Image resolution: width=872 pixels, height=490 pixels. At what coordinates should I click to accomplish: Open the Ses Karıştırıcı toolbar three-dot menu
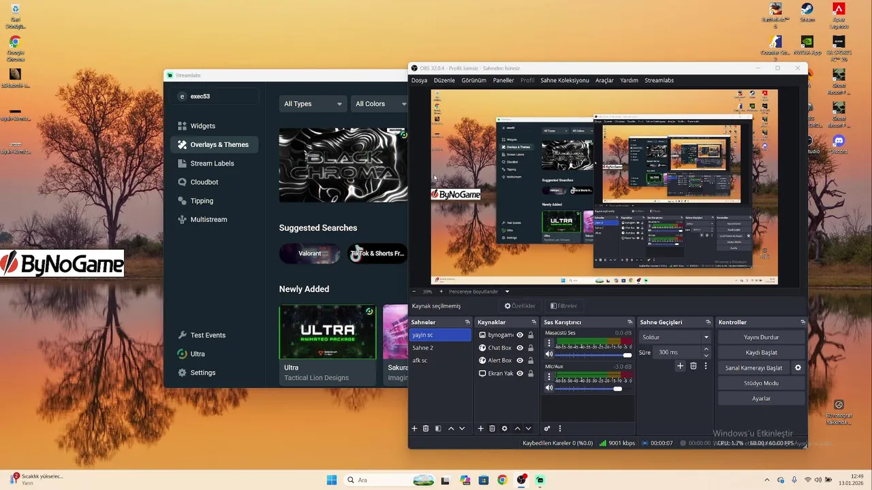560,429
